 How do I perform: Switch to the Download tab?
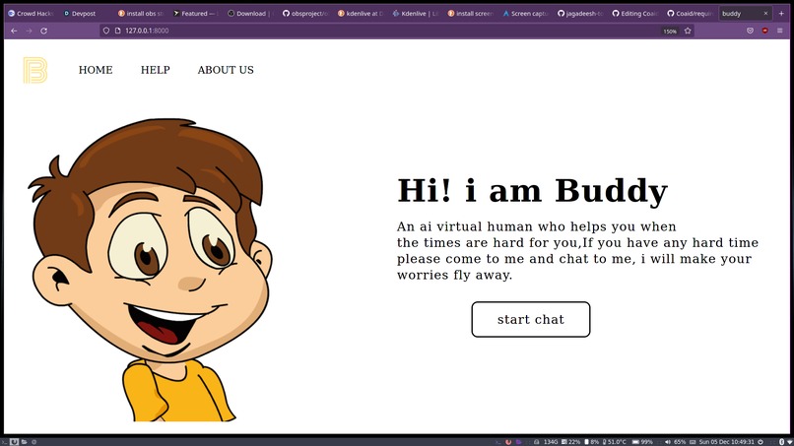coord(249,14)
